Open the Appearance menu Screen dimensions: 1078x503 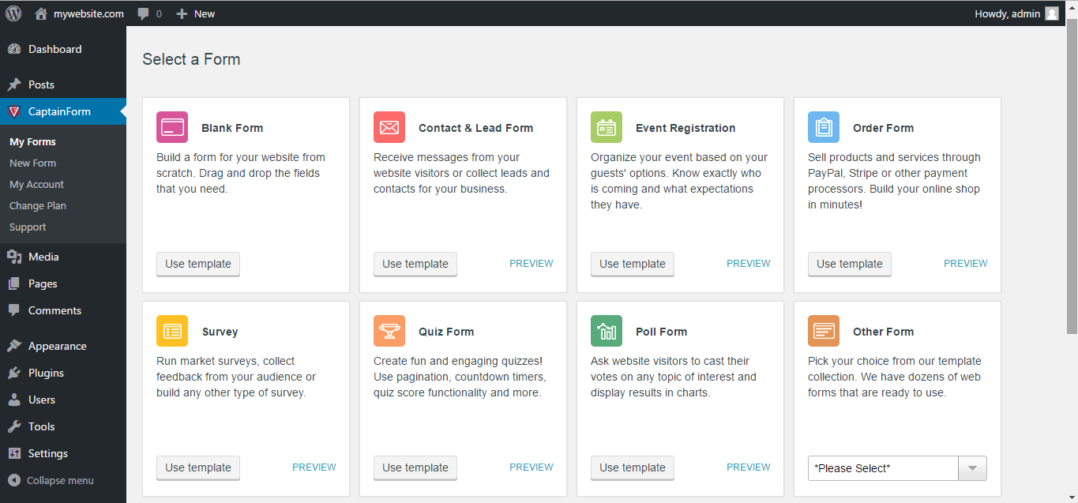click(63, 346)
